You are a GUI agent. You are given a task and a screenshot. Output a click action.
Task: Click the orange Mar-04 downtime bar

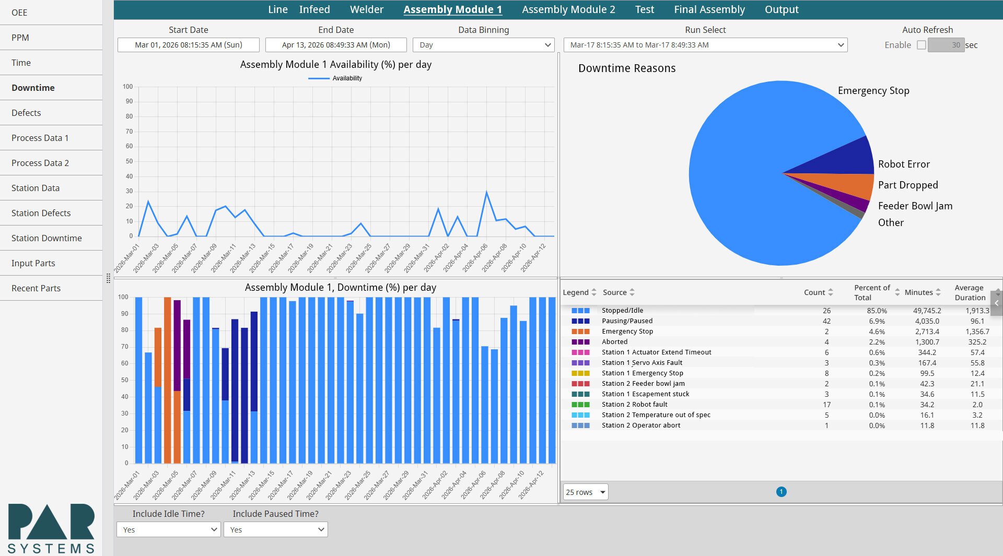(x=167, y=380)
